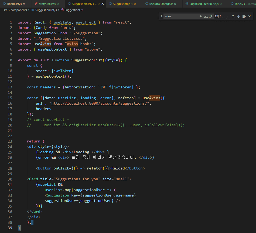Click React icon on RoomList.js tab
256x233 pixels.
(x=4, y=4)
